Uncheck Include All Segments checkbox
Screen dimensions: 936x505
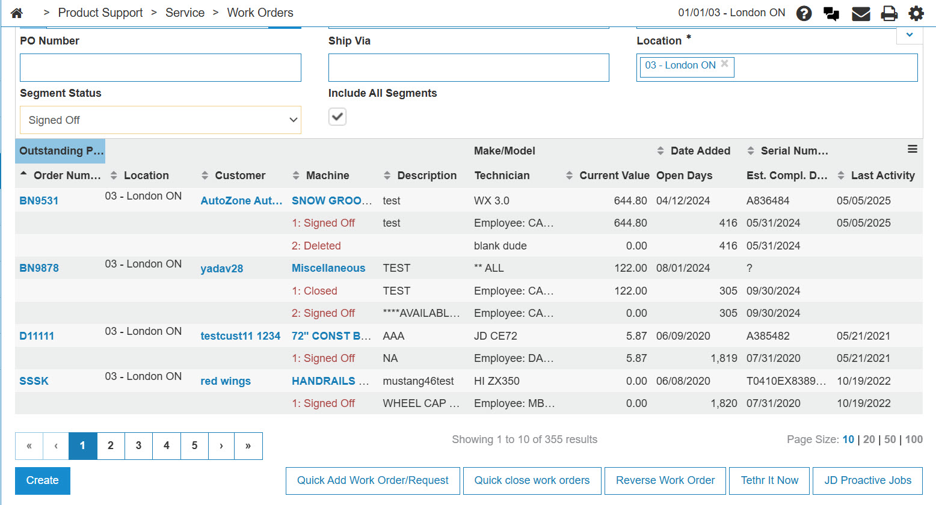(x=337, y=117)
